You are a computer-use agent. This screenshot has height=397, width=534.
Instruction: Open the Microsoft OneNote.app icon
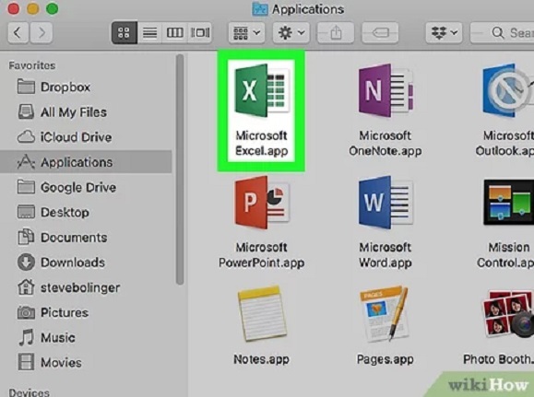tap(386, 91)
